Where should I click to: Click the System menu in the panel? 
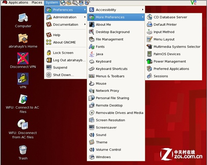pos(52,2)
